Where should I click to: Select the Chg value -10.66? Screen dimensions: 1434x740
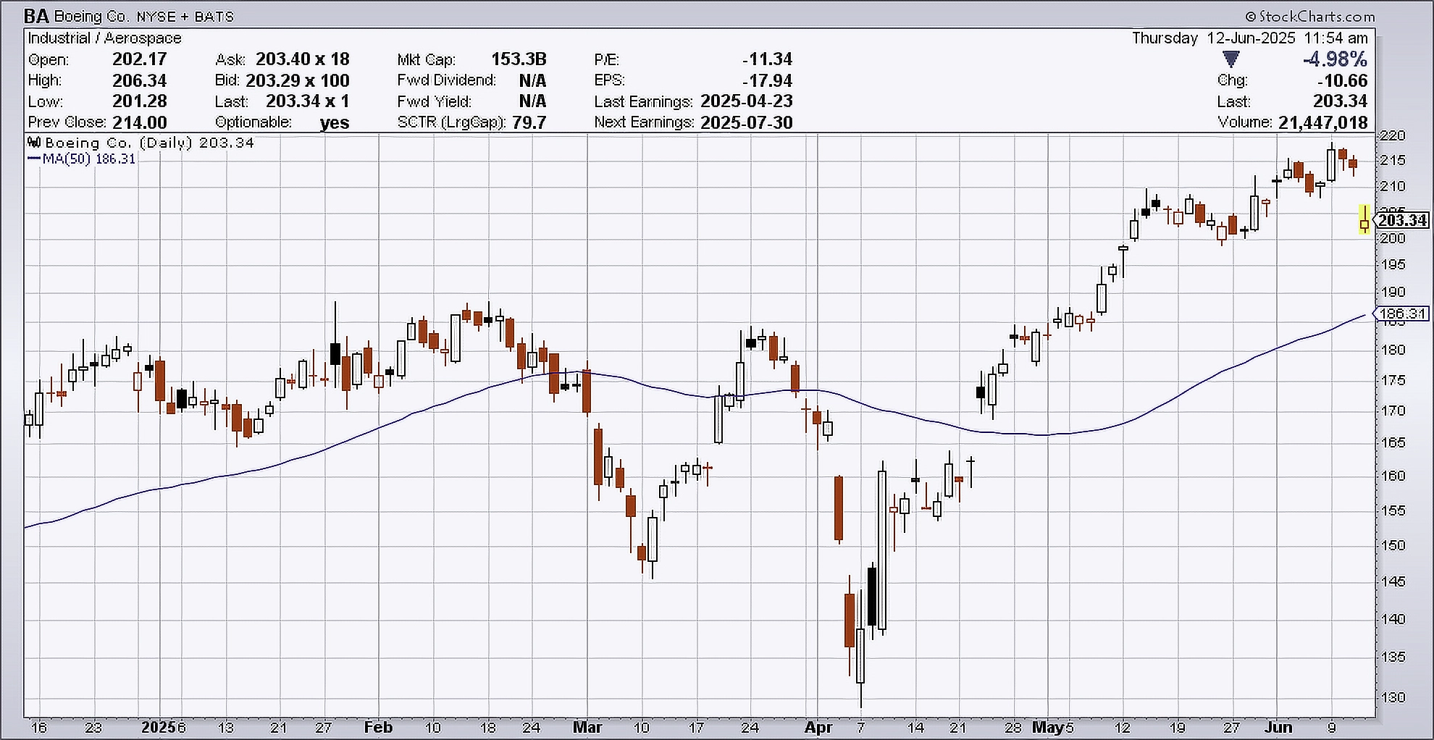tap(1343, 80)
